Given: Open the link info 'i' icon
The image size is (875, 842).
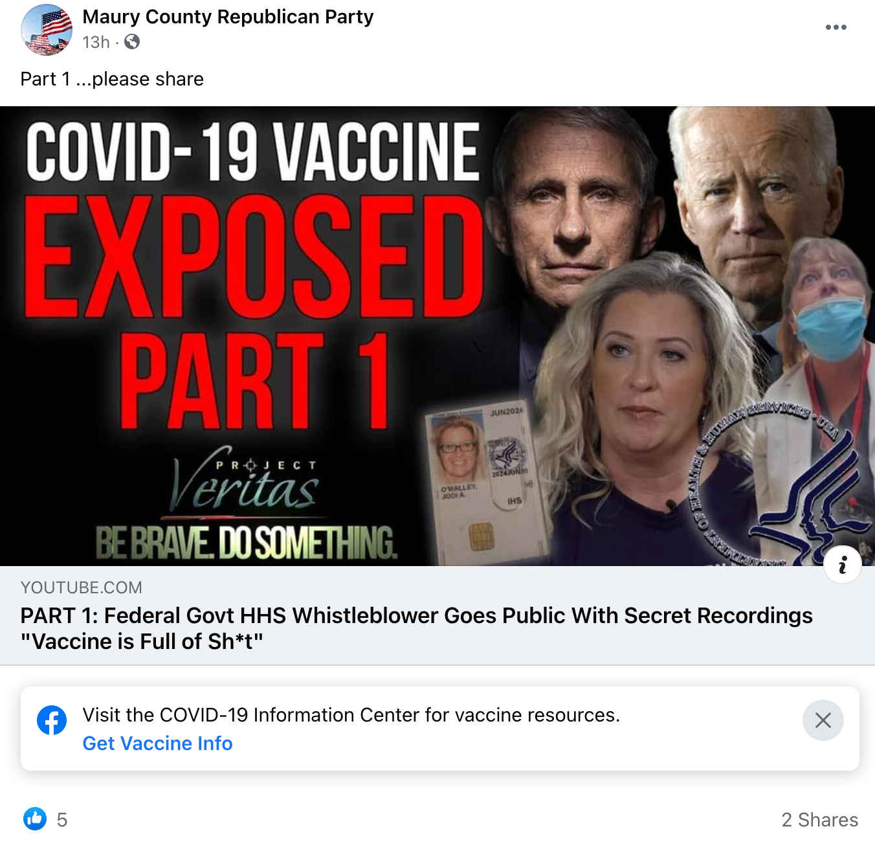Looking at the screenshot, I should click(x=842, y=565).
